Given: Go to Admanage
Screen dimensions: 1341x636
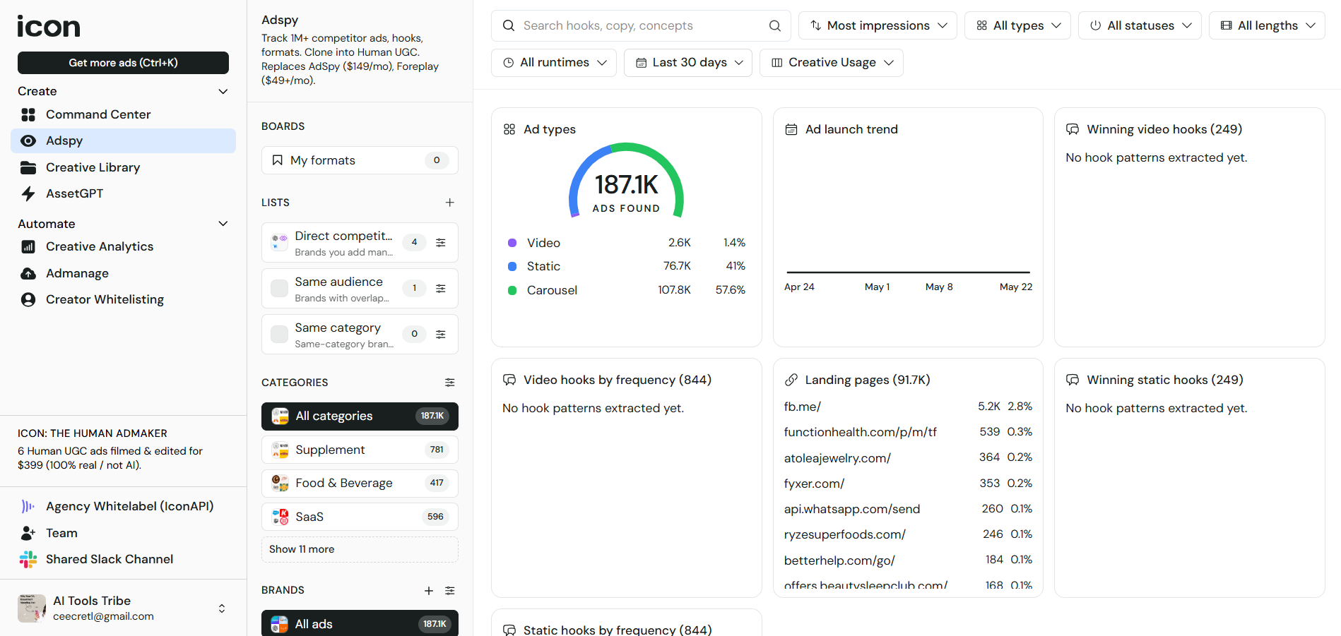Looking at the screenshot, I should click(x=124, y=273).
